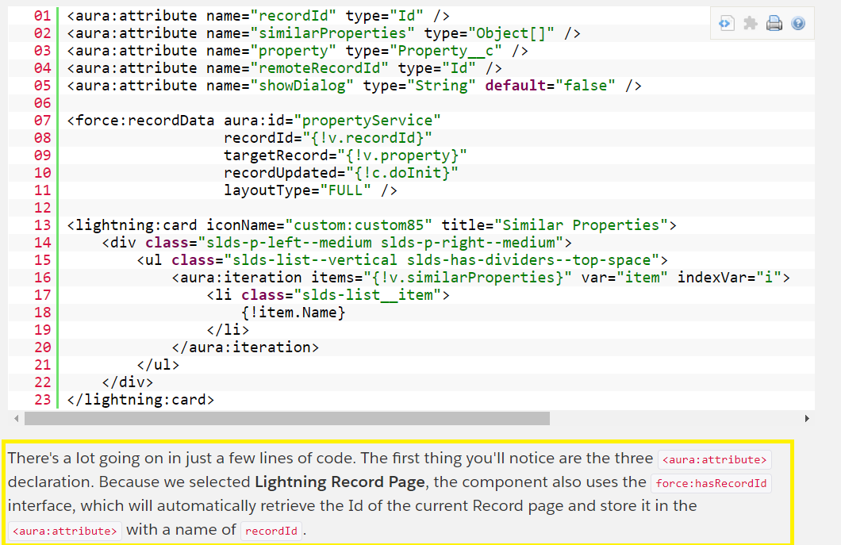Click line number 13 in the gutter
The width and height of the screenshot is (841, 545).
tap(42, 225)
